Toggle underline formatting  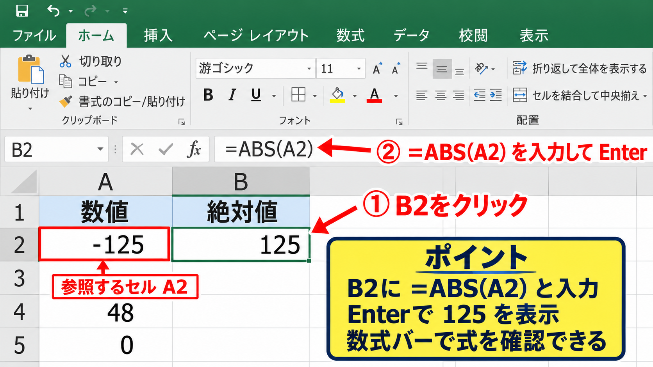[x=256, y=95]
